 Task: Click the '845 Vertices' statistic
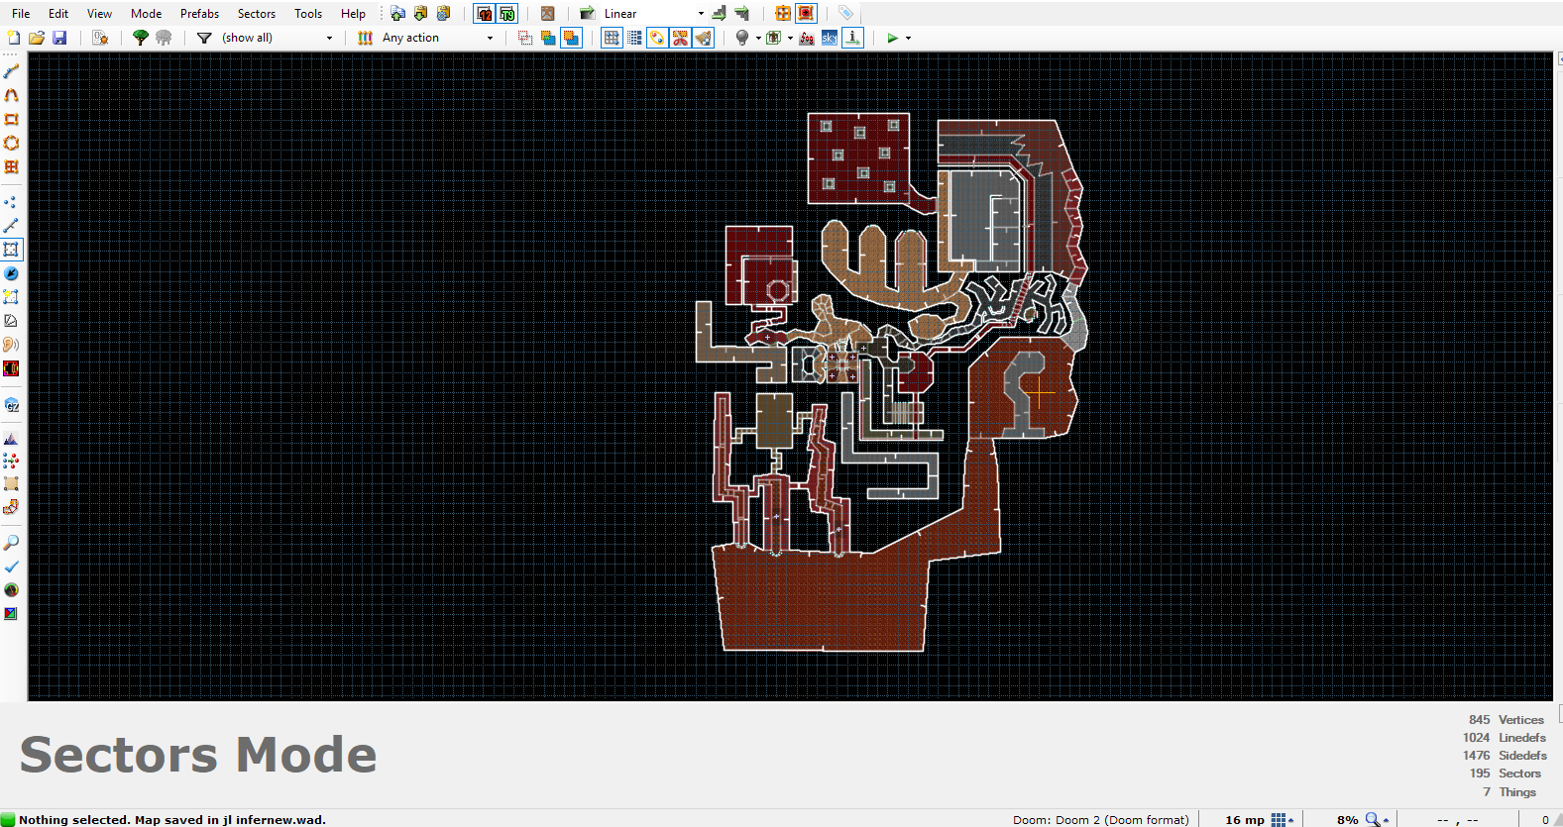click(1507, 720)
